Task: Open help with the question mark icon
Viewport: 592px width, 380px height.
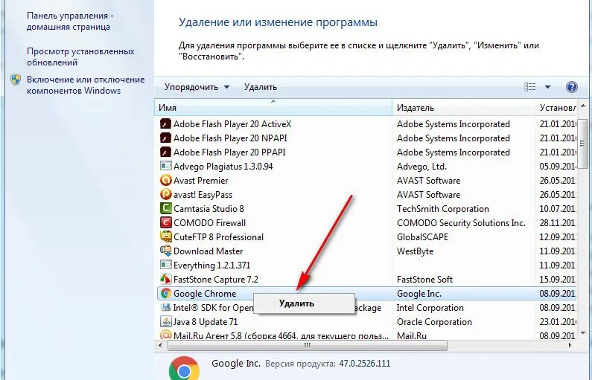Action: click(572, 87)
